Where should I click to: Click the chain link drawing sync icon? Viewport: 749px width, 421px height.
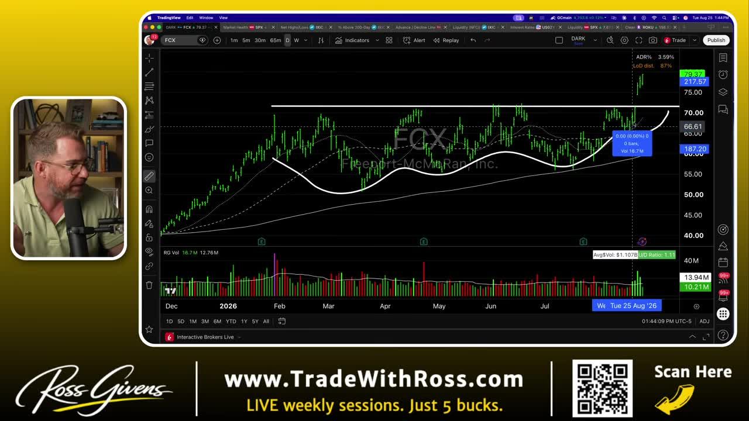[149, 266]
